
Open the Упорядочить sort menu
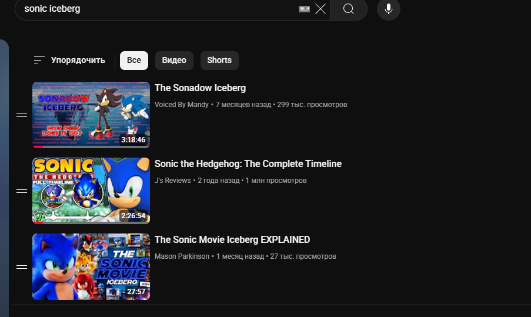click(69, 60)
